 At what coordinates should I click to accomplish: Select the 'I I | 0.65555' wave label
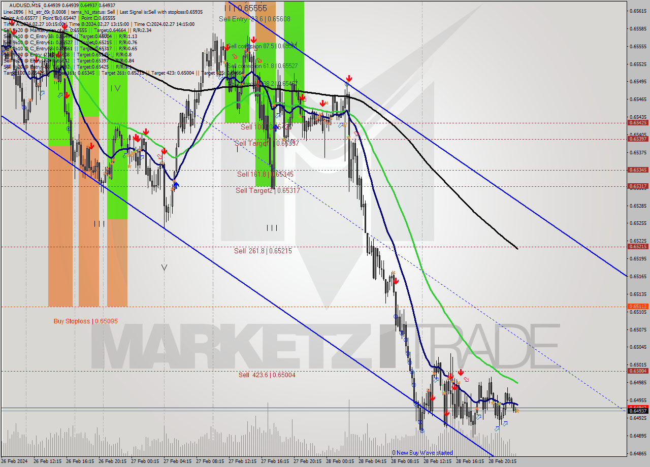[246, 8]
